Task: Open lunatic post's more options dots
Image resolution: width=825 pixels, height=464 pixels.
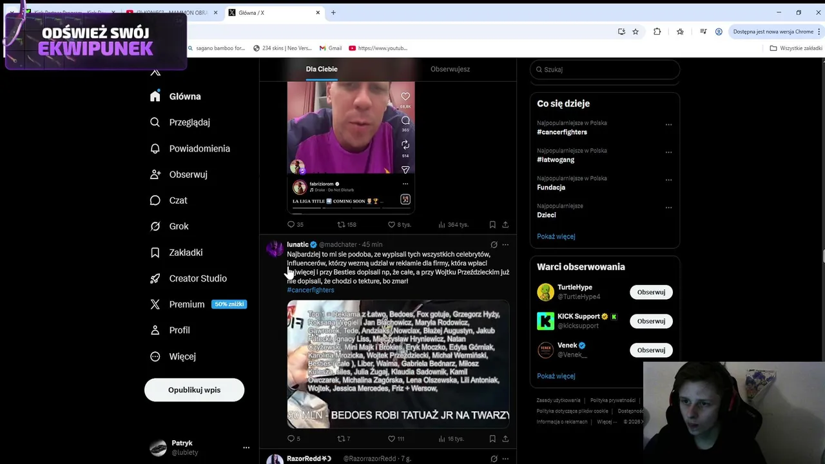Action: point(505,245)
